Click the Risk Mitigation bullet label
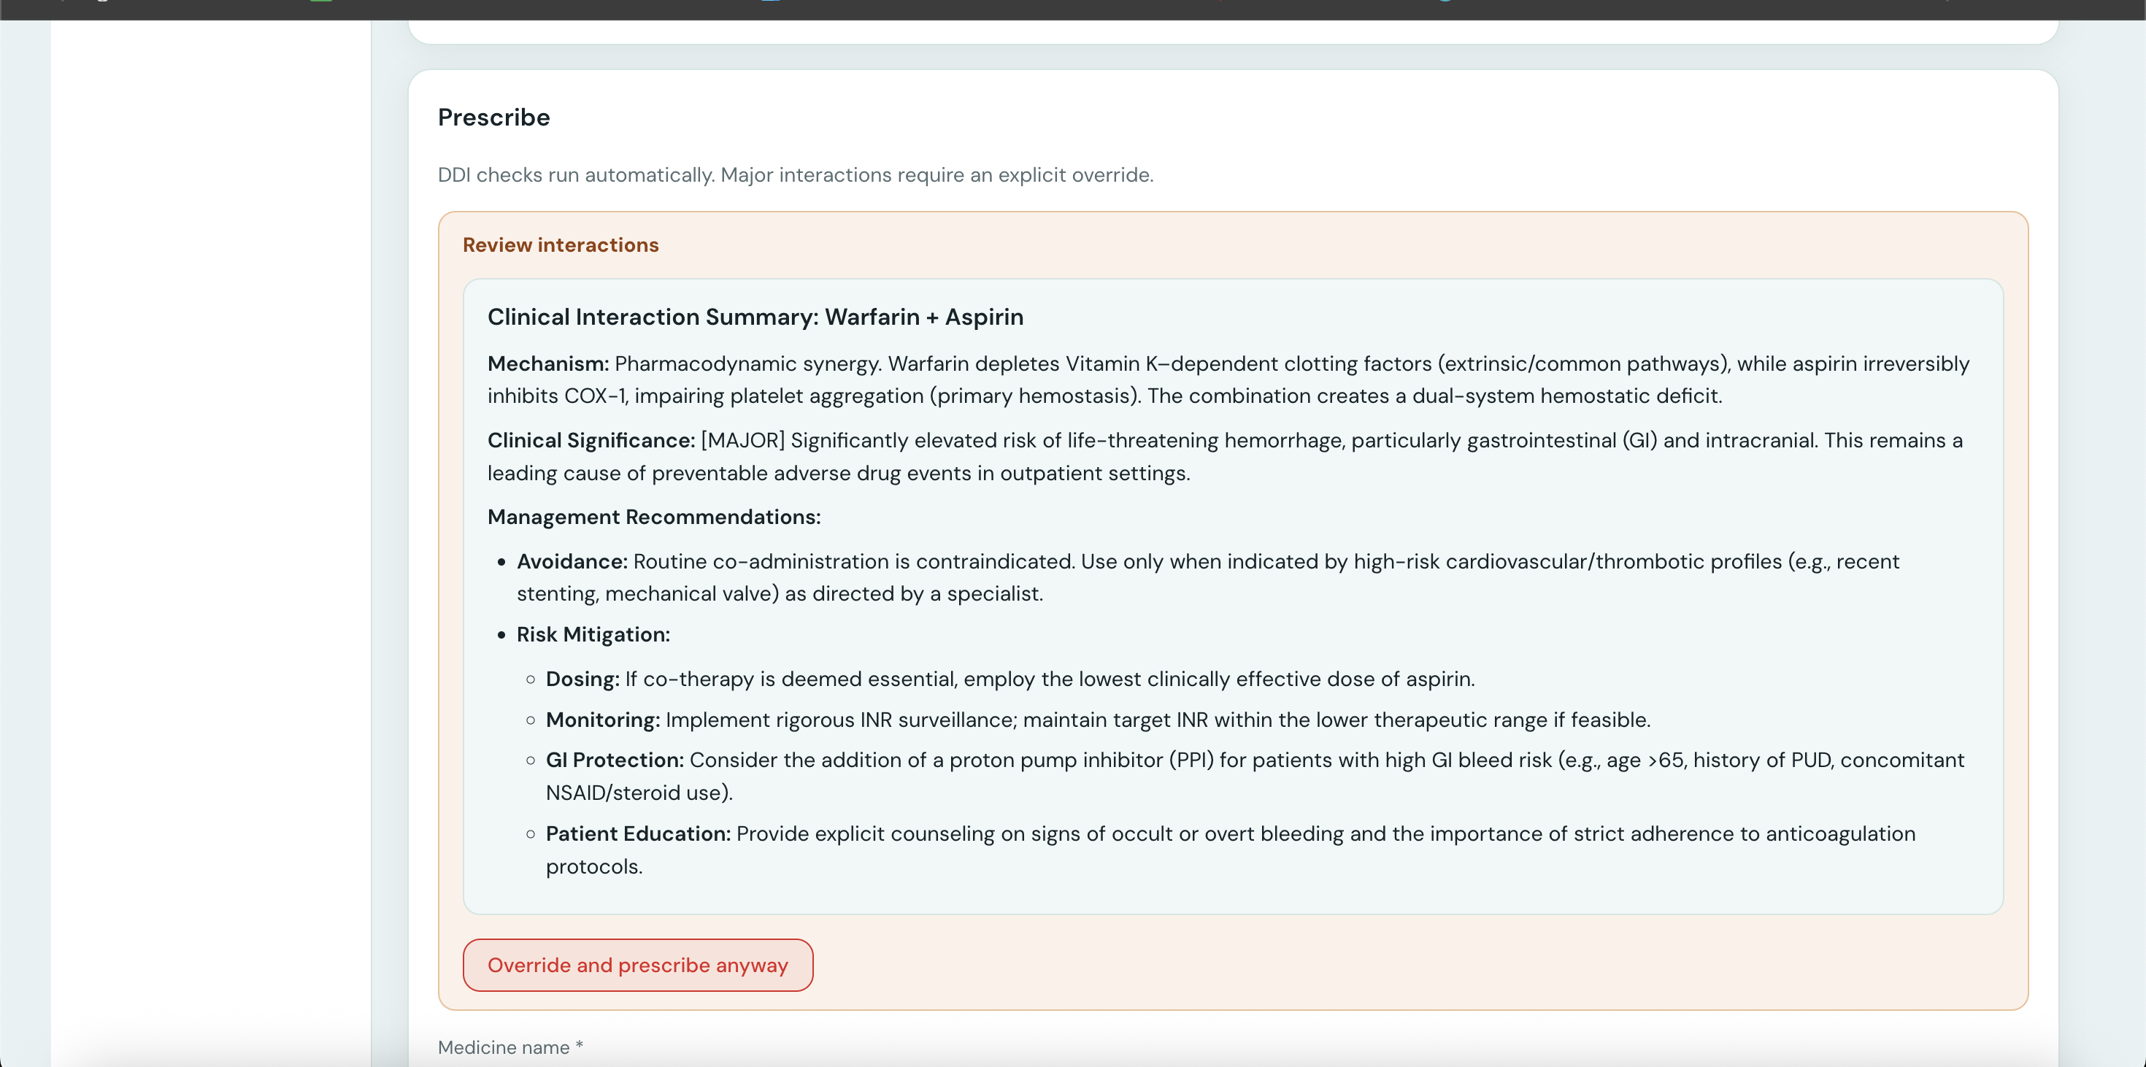The image size is (2146, 1067). pyautogui.click(x=592, y=635)
